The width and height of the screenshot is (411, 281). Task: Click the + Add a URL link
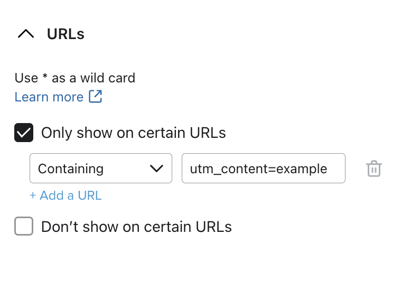click(x=66, y=195)
